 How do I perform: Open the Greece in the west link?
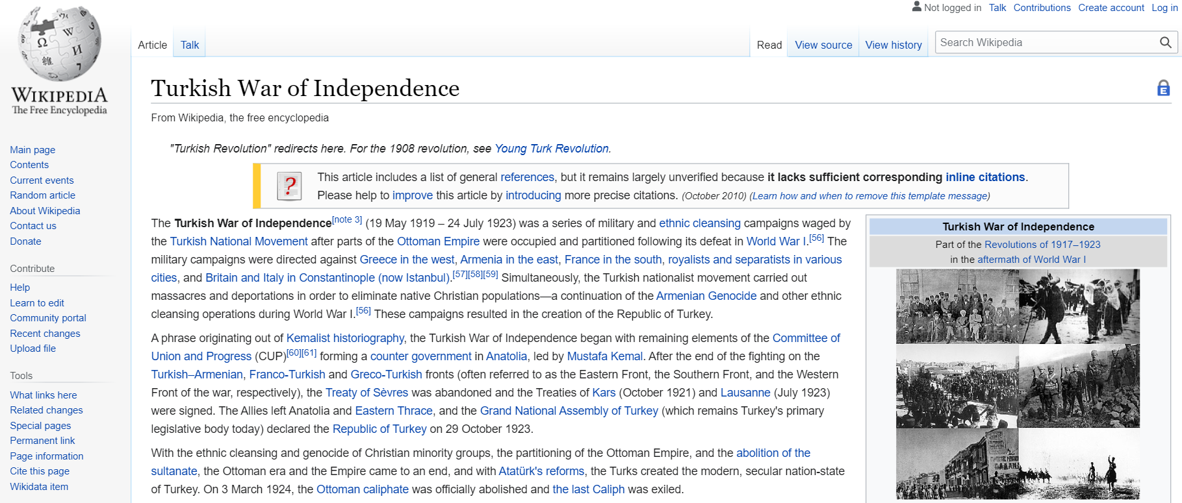coord(407,260)
